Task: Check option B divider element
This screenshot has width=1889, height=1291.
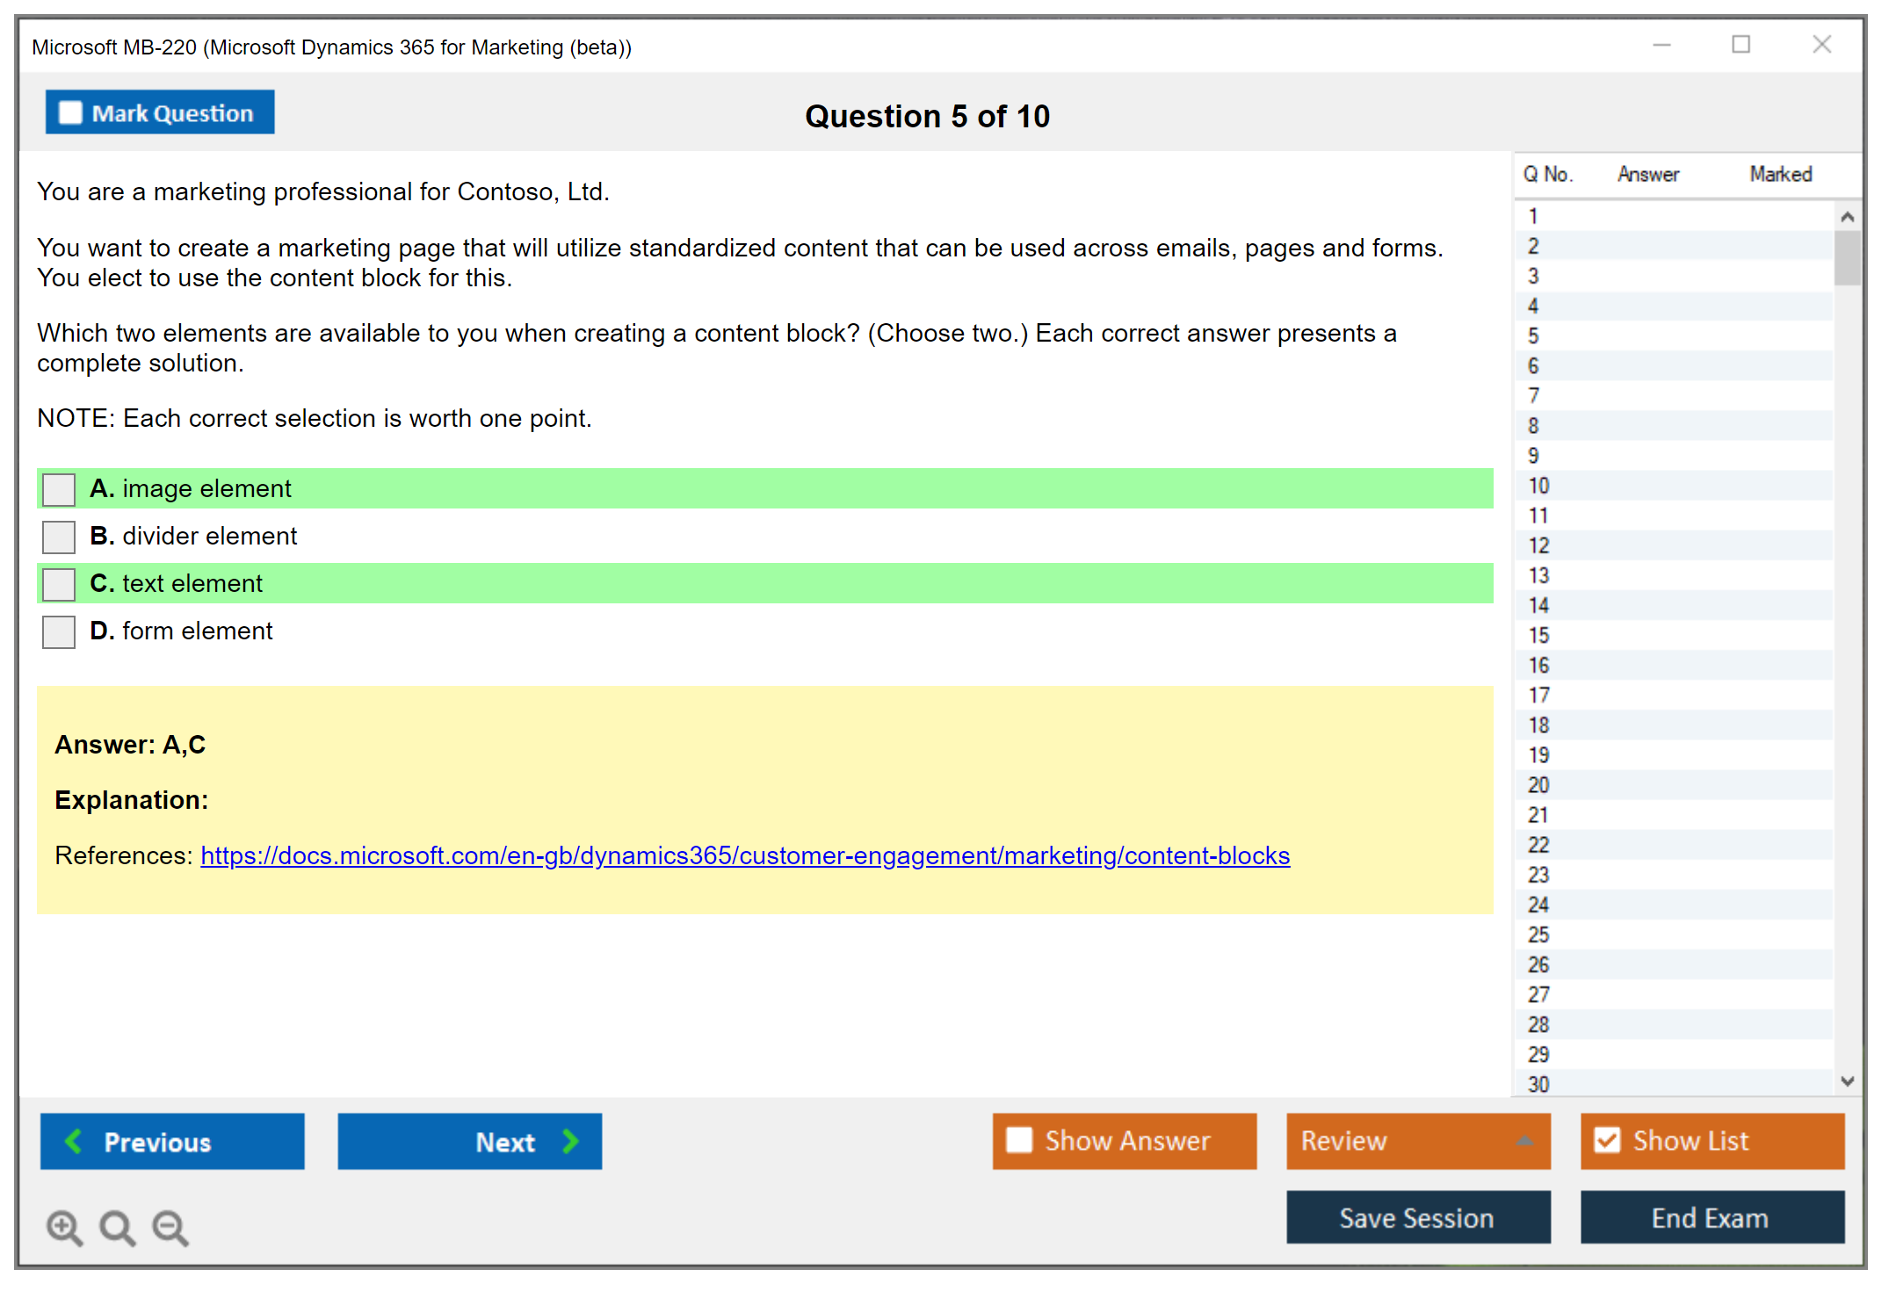Action: [59, 537]
